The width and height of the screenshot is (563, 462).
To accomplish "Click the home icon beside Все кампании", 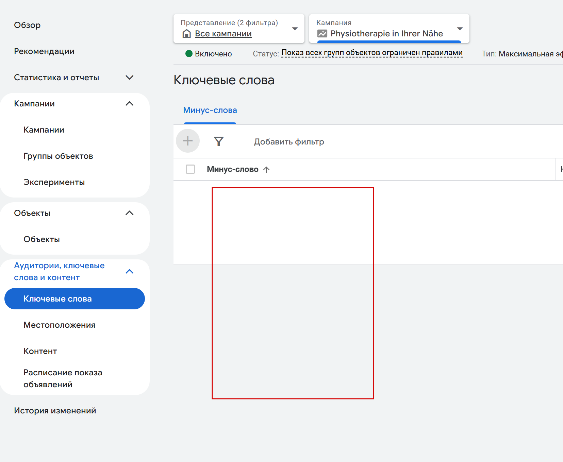I will click(186, 34).
